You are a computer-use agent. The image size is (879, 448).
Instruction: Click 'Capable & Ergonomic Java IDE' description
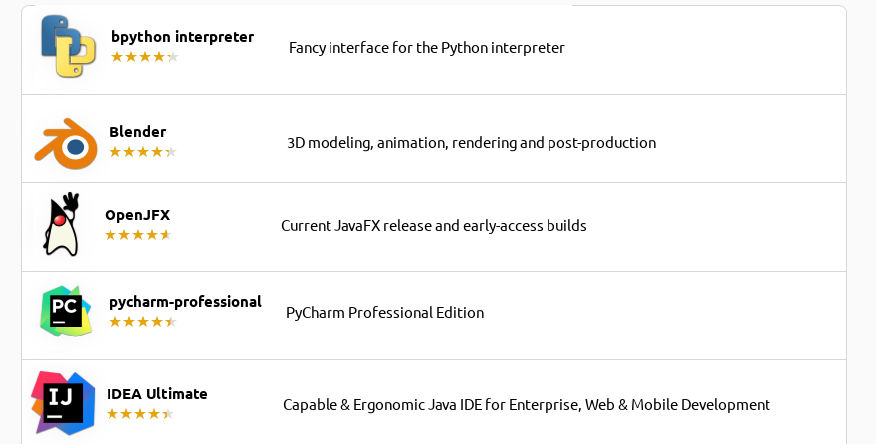click(x=527, y=405)
